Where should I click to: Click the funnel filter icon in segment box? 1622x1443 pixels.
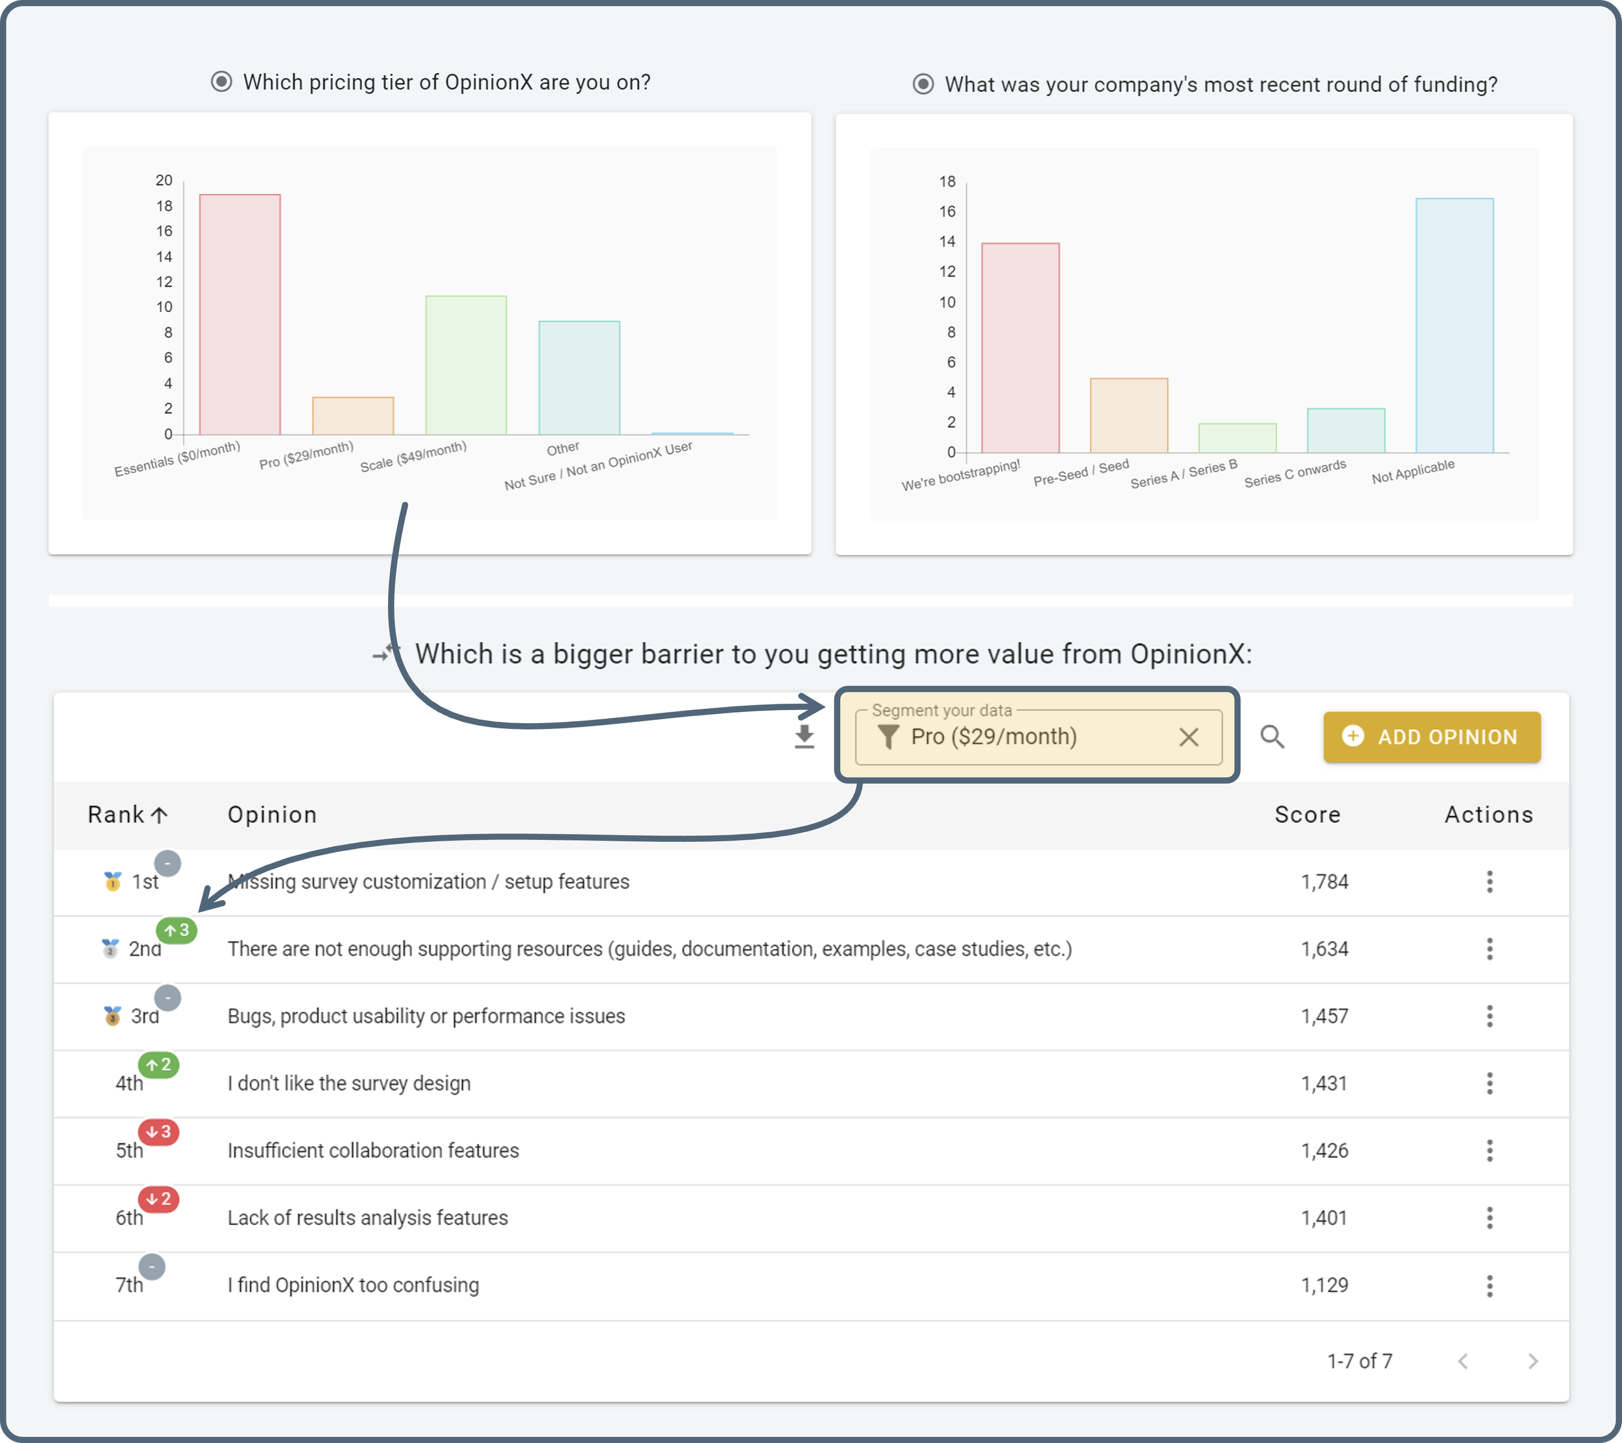(888, 737)
